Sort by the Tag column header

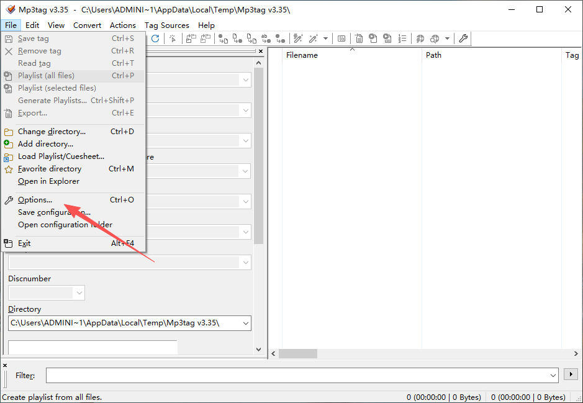[572, 55]
